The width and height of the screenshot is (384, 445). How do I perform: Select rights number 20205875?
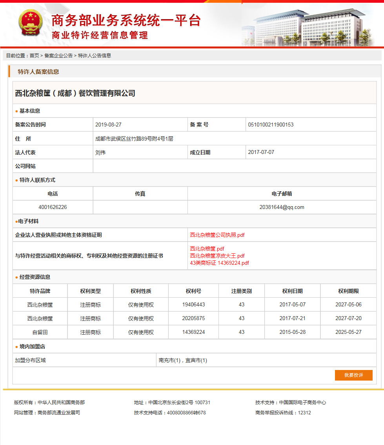point(193,319)
